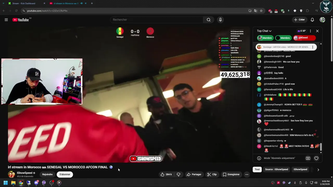Viewport: 333px width, 187px height.
Task: View site information in the address bar
Action: click(x=24, y=11)
